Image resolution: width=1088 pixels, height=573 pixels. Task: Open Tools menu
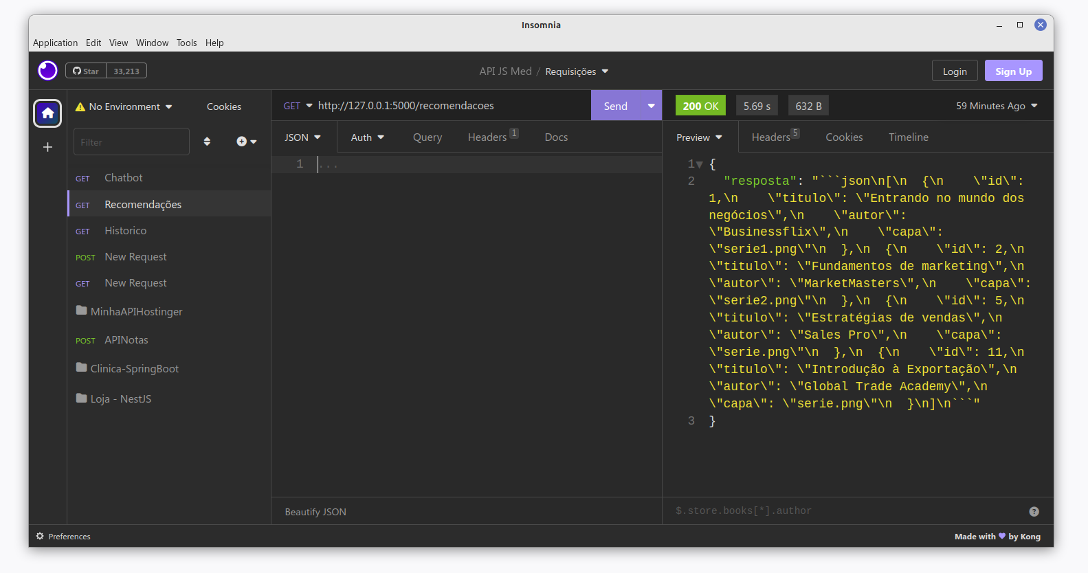point(186,43)
